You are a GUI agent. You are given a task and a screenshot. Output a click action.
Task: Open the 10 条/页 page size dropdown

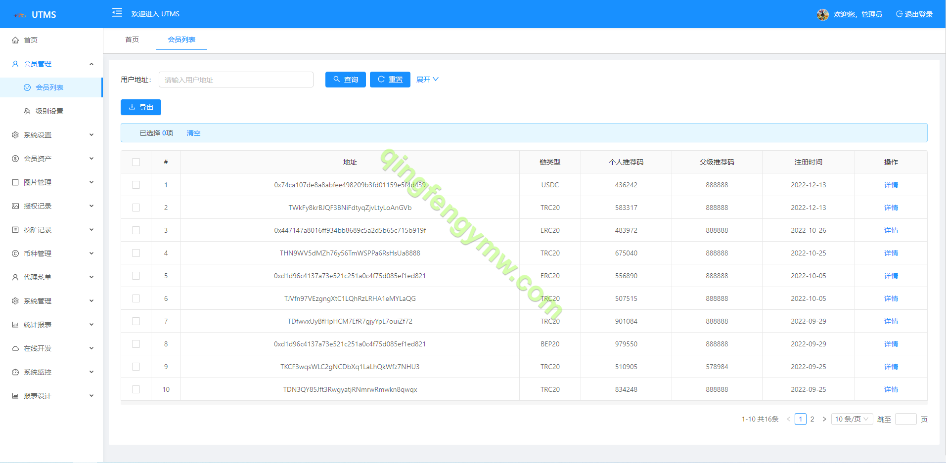click(852, 419)
